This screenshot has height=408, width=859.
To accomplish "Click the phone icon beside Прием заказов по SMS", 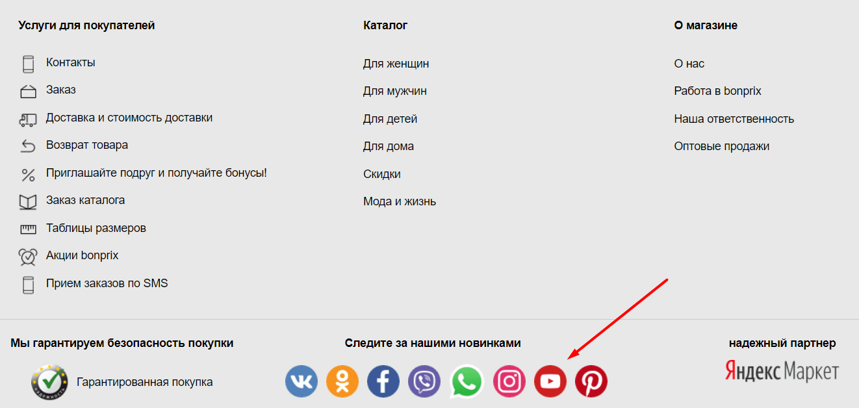I will click(x=28, y=285).
